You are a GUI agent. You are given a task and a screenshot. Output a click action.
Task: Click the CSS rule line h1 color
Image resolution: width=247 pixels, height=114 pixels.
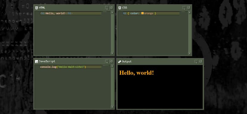click(151, 13)
